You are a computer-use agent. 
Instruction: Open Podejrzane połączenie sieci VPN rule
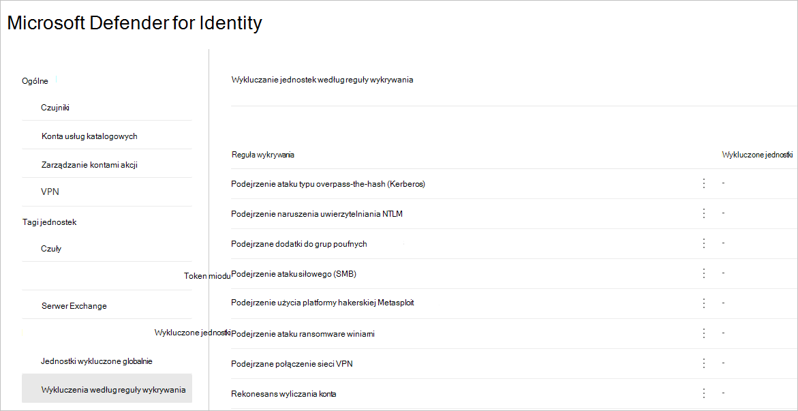[x=292, y=364]
